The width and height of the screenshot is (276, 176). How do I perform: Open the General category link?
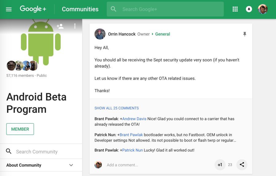click(163, 34)
